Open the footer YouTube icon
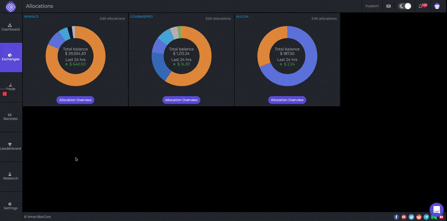Viewport: 447px width, 221px height. click(441, 217)
